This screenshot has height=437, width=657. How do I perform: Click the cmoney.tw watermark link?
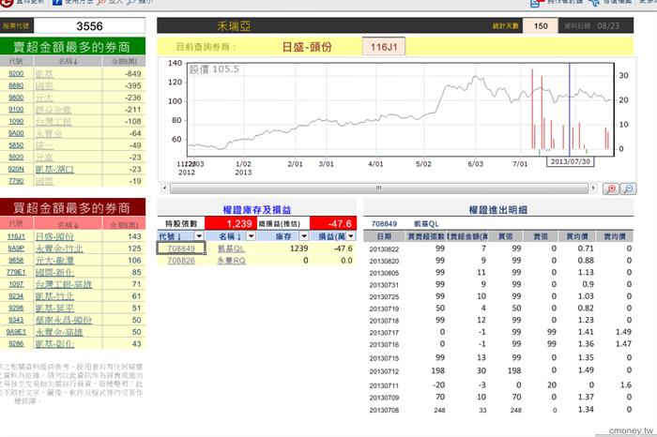631,430
